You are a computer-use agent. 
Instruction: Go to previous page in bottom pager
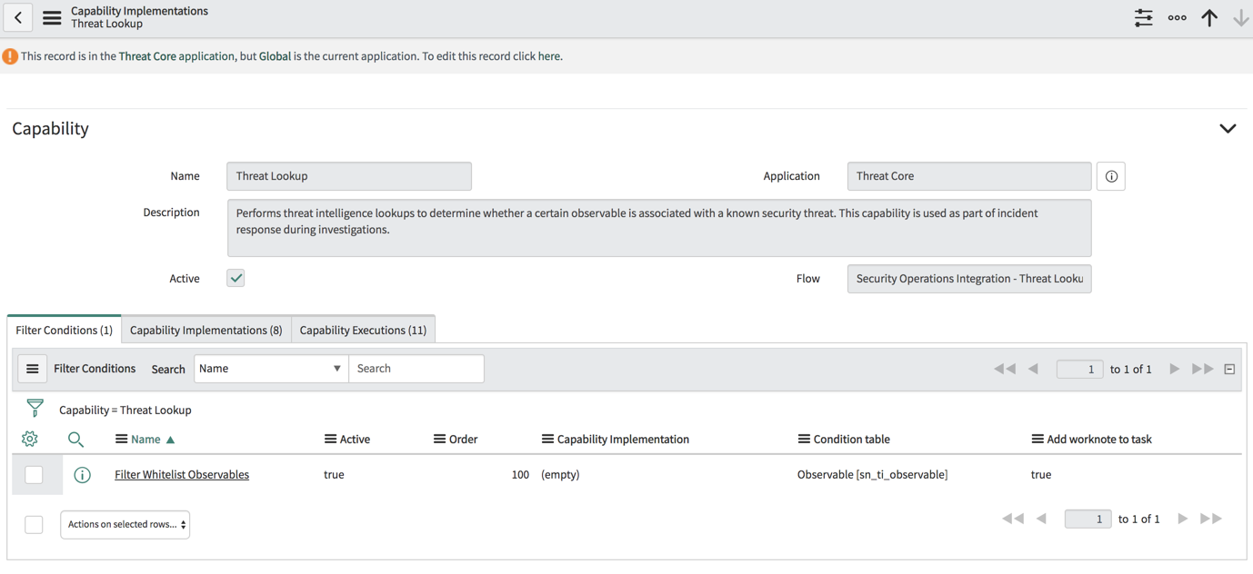click(x=1041, y=519)
